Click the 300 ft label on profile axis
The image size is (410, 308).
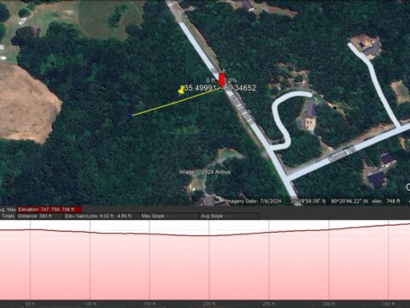(x=329, y=304)
